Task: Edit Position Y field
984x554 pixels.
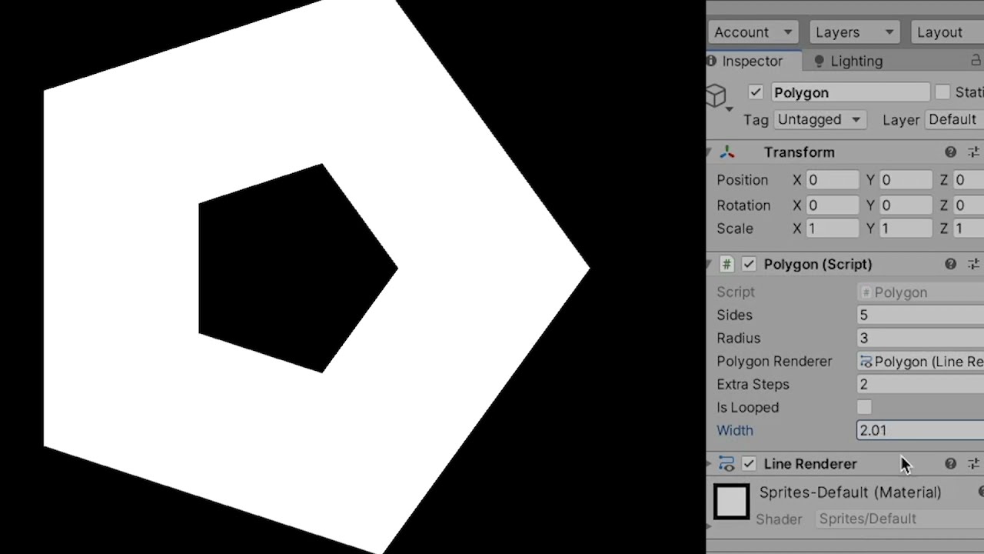Action: 906,180
